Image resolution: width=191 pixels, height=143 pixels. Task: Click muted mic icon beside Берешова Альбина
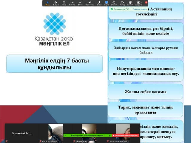coord(108,141)
